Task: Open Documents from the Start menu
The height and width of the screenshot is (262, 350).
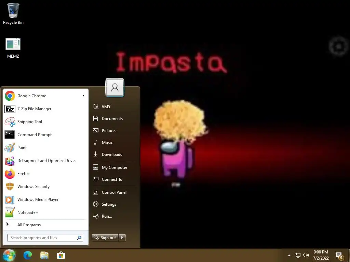Action: 113,118
